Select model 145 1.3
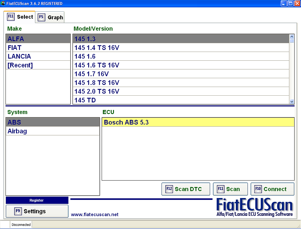The height and width of the screenshot is (229, 301). click(x=181, y=39)
